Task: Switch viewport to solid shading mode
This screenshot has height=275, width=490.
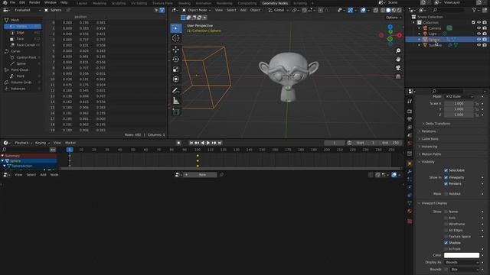Action: pos(388,10)
